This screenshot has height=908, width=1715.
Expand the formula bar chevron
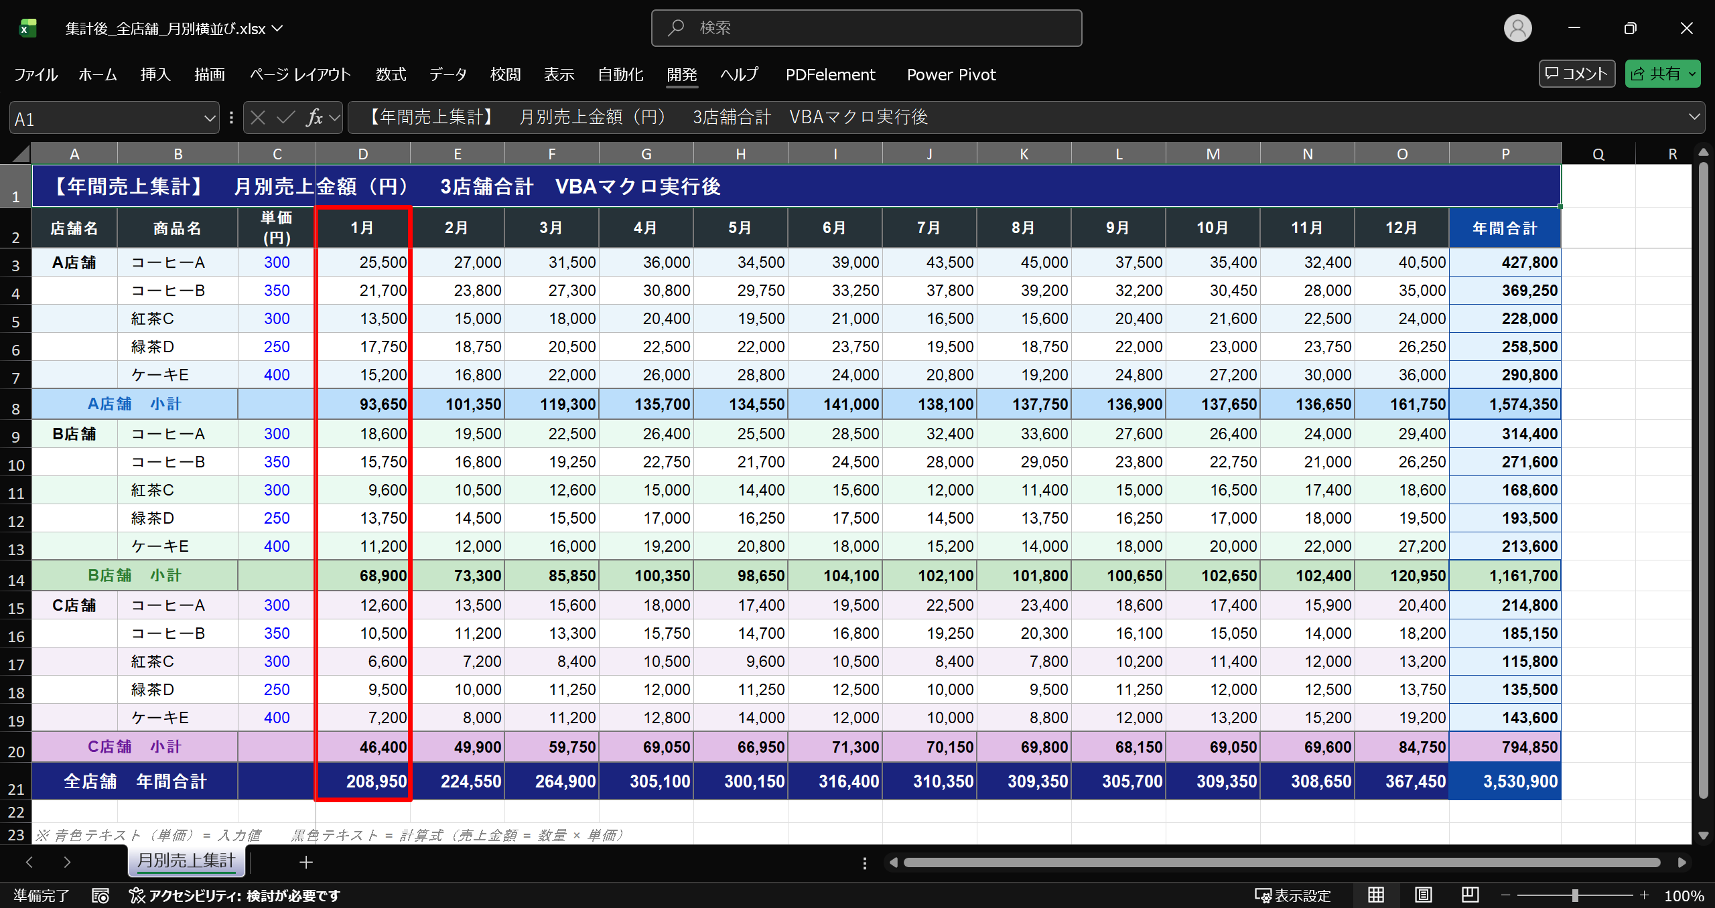click(x=1694, y=117)
